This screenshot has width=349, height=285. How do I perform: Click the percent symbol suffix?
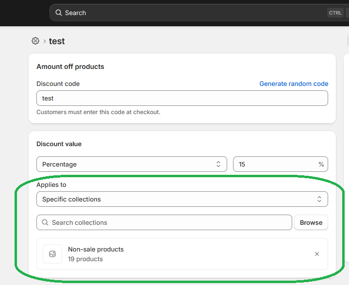321,164
